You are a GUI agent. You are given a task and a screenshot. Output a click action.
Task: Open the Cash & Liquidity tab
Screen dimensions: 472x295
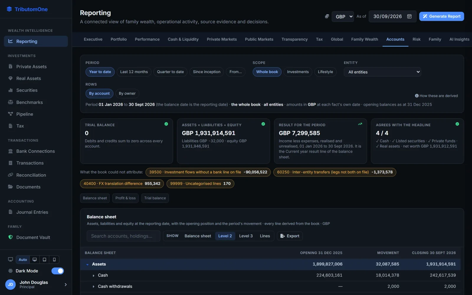[183, 39]
